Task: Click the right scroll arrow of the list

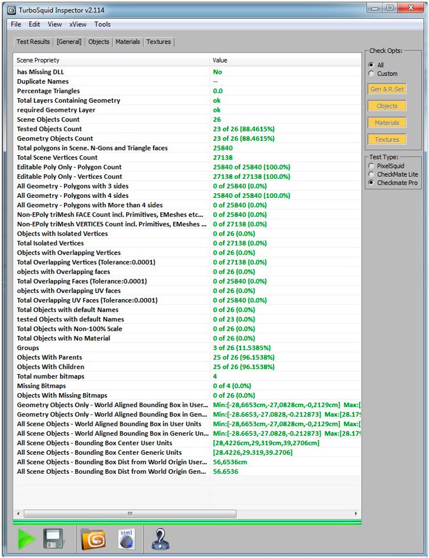Action: click(356, 514)
